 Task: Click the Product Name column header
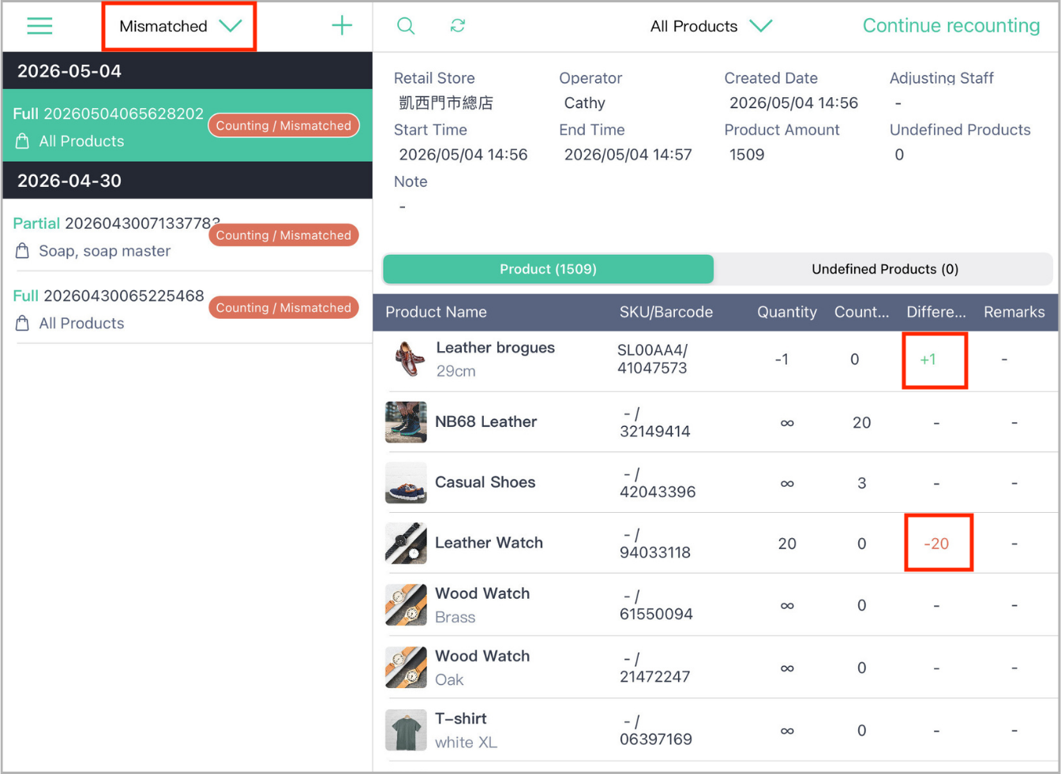click(436, 312)
